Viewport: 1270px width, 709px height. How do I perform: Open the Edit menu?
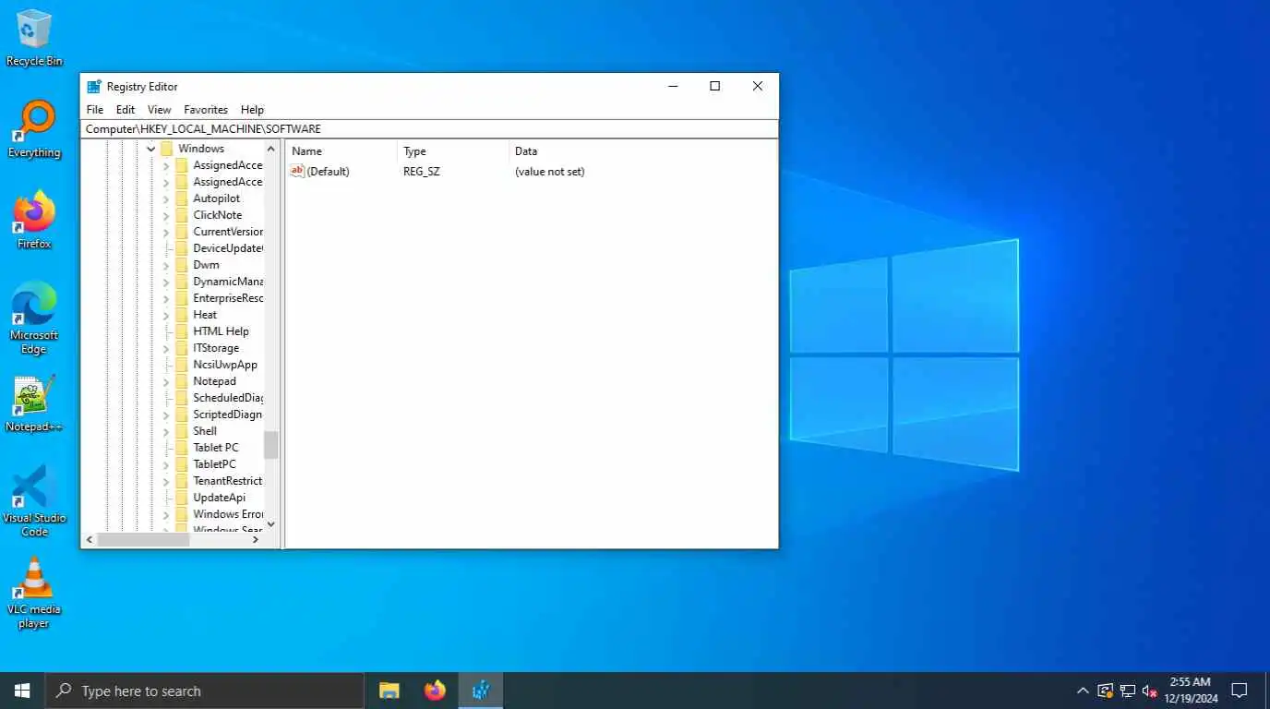[126, 109]
